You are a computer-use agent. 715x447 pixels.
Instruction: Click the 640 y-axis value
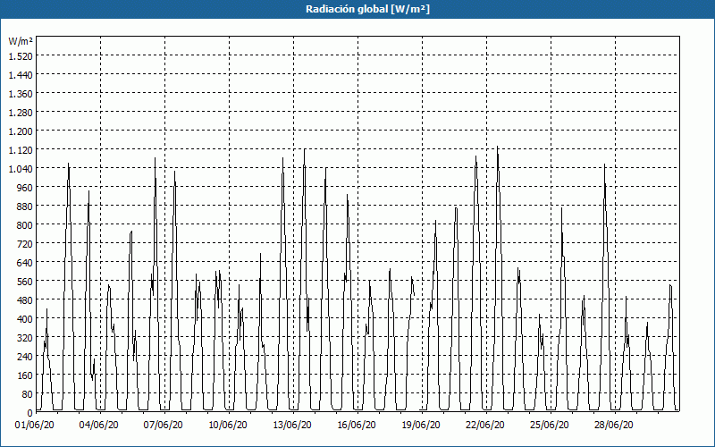tap(26, 263)
